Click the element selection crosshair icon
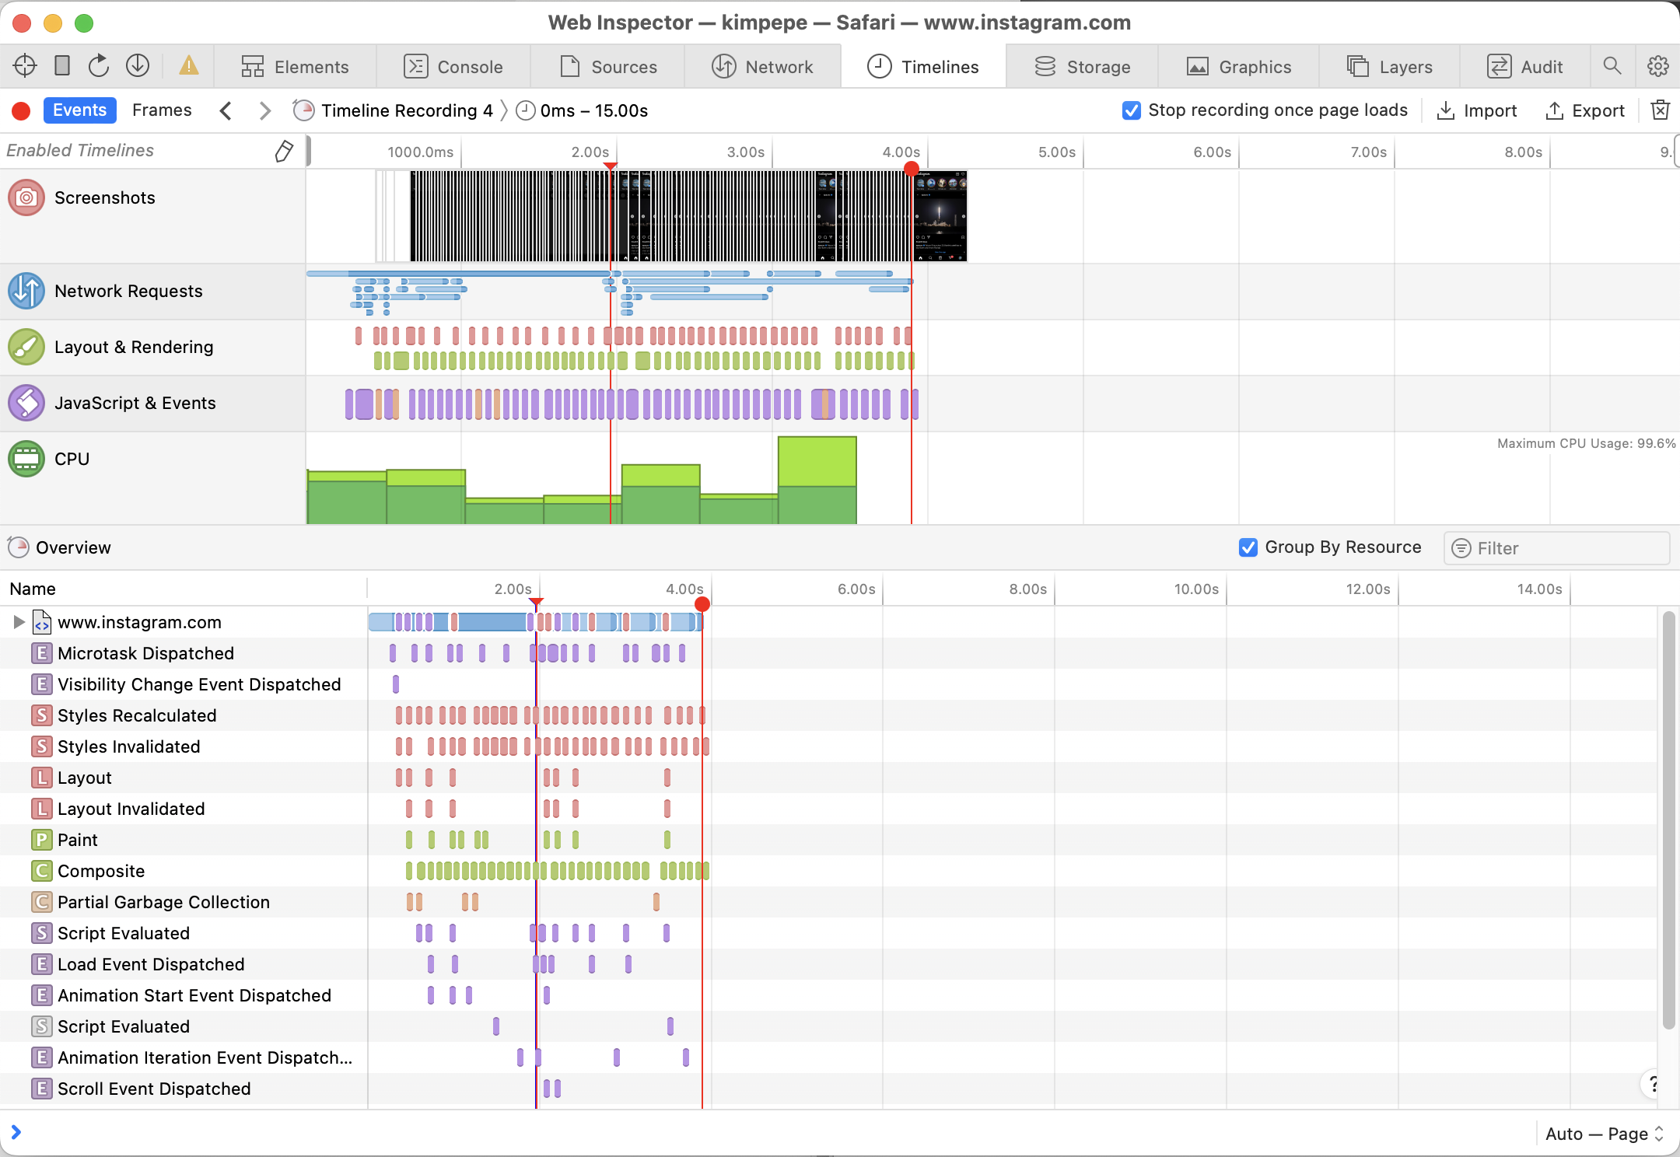This screenshot has height=1157, width=1680. pos(25,66)
